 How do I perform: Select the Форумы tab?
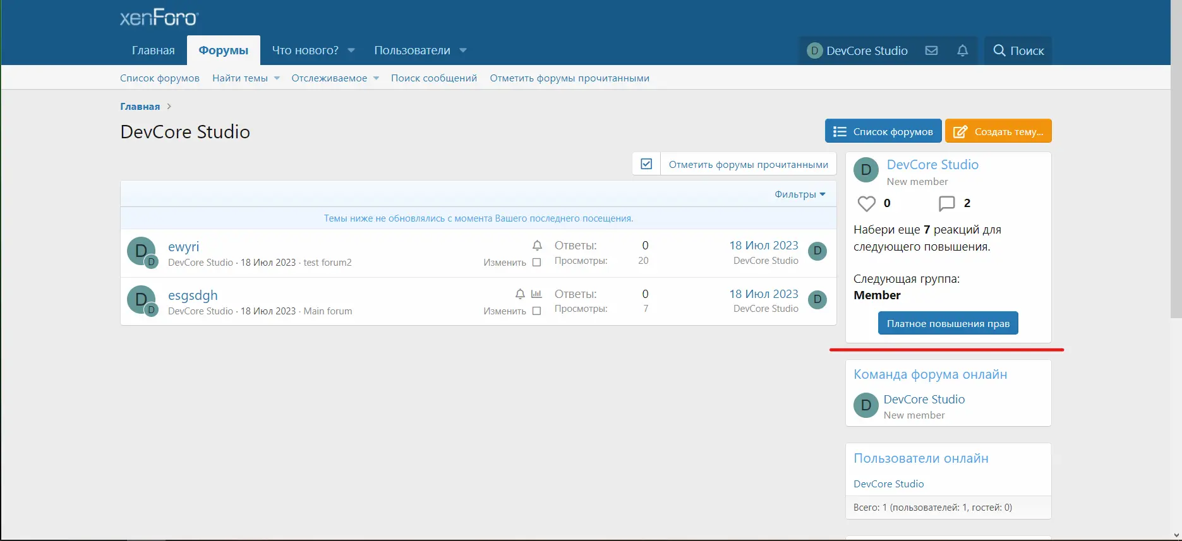tap(224, 51)
